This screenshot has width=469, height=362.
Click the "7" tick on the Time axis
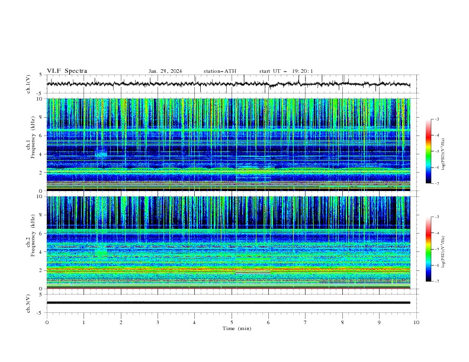306,322
